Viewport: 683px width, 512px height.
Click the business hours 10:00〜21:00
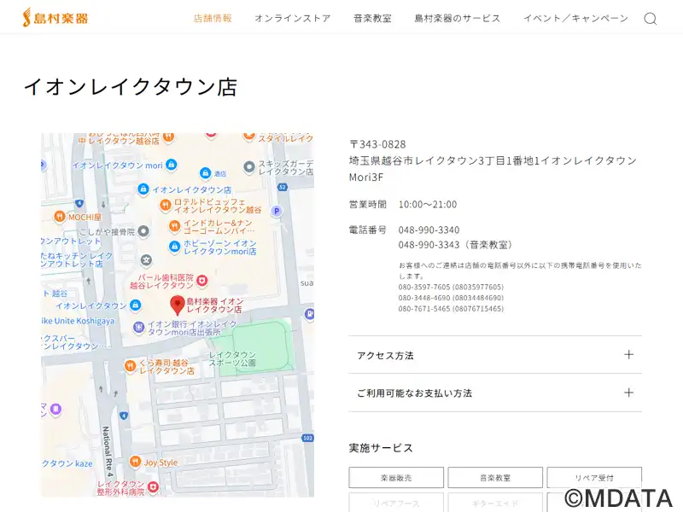point(428,204)
